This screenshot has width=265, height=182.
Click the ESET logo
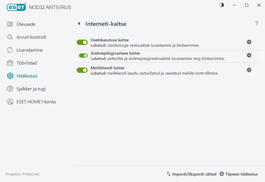tap(16, 7)
